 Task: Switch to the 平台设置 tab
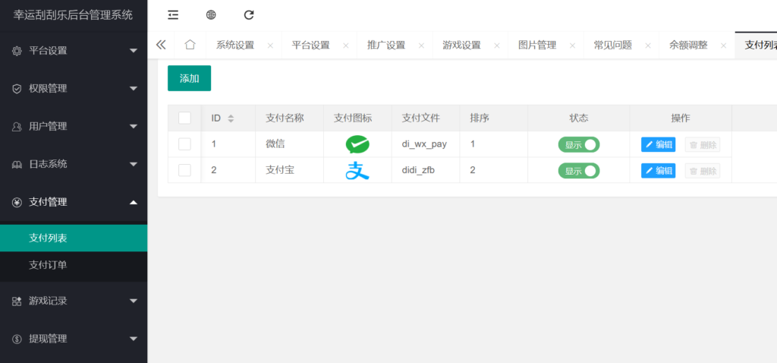click(310, 45)
